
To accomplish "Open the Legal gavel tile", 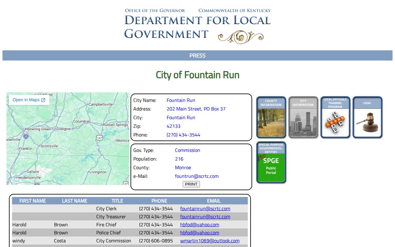I will point(367,117).
